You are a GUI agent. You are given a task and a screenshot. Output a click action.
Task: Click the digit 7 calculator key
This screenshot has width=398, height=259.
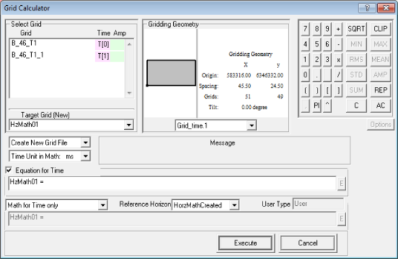pyautogui.click(x=305, y=29)
